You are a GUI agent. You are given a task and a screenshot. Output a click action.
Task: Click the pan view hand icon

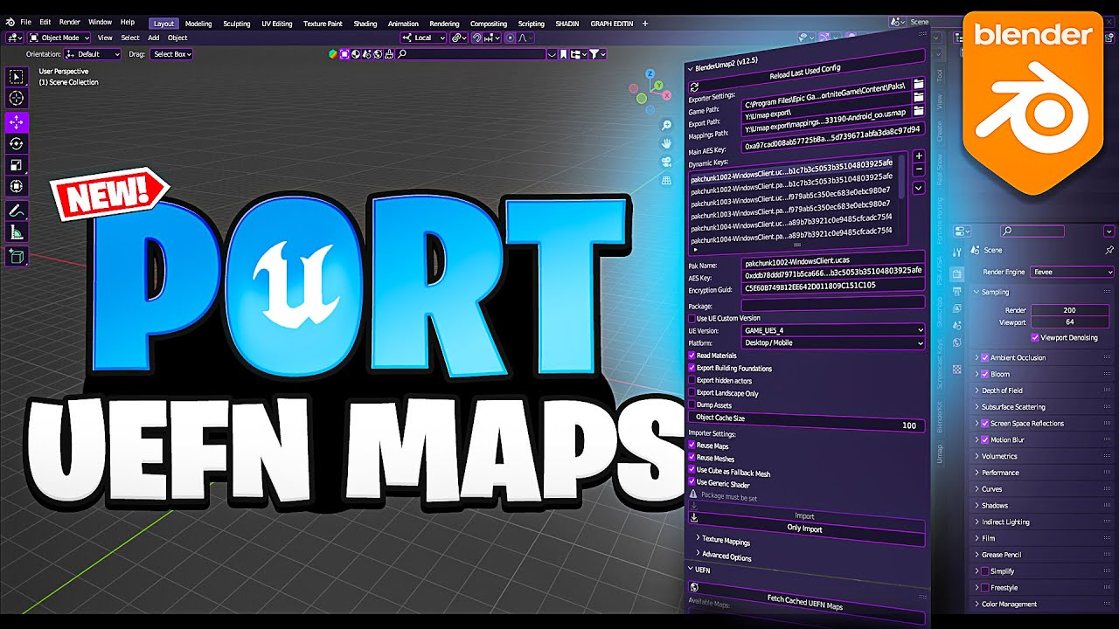(666, 143)
